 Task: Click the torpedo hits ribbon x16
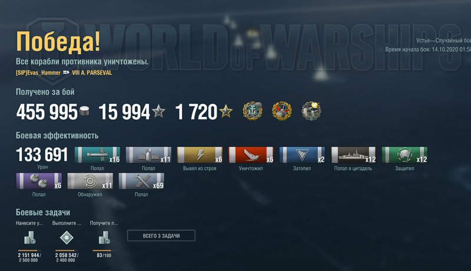pos(97,155)
